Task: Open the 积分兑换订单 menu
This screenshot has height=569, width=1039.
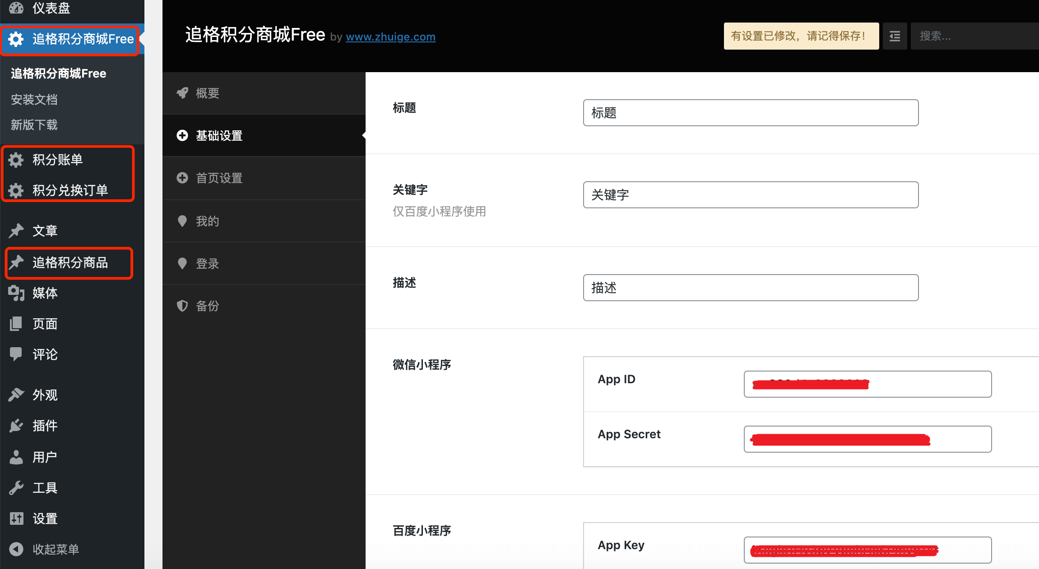Action: 72,190
